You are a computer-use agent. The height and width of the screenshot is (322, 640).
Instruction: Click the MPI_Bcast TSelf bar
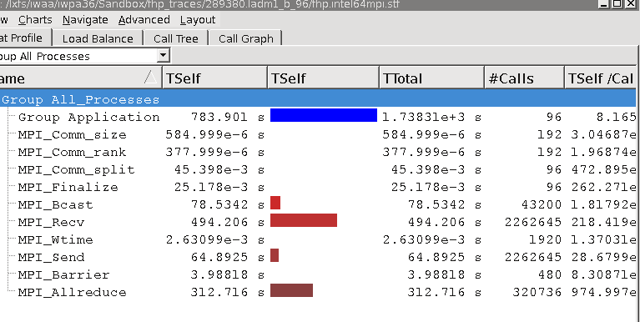275,203
